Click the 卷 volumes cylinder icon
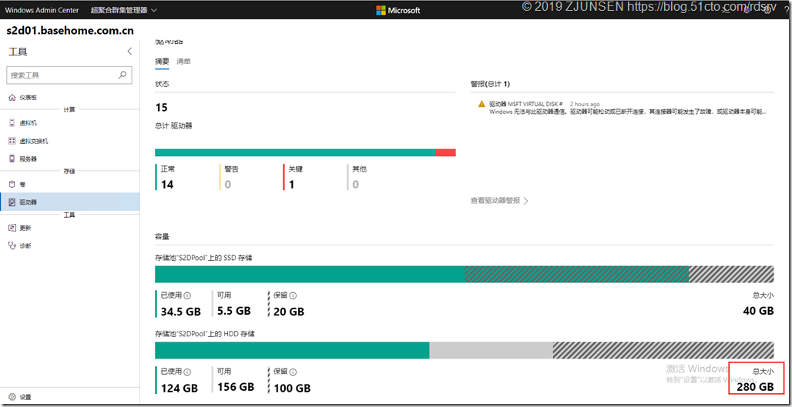 click(x=12, y=185)
